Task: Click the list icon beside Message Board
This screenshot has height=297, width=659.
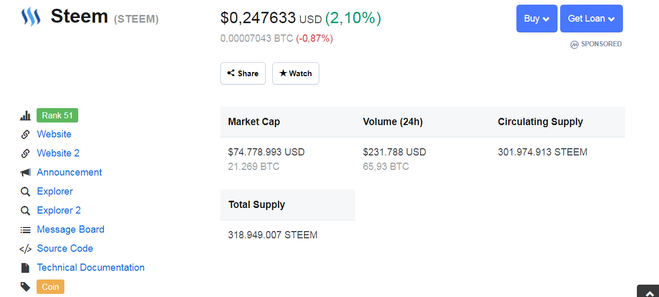Action: (25, 230)
